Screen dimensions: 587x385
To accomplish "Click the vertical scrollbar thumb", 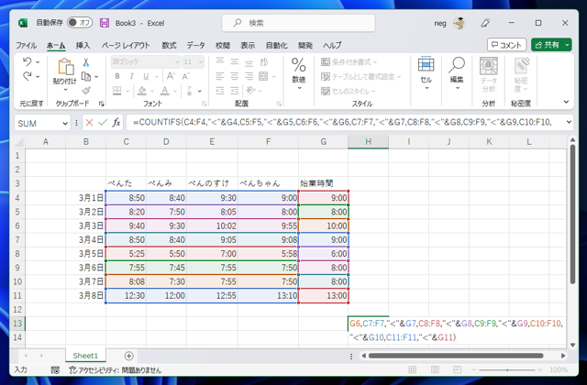I will (x=572, y=214).
